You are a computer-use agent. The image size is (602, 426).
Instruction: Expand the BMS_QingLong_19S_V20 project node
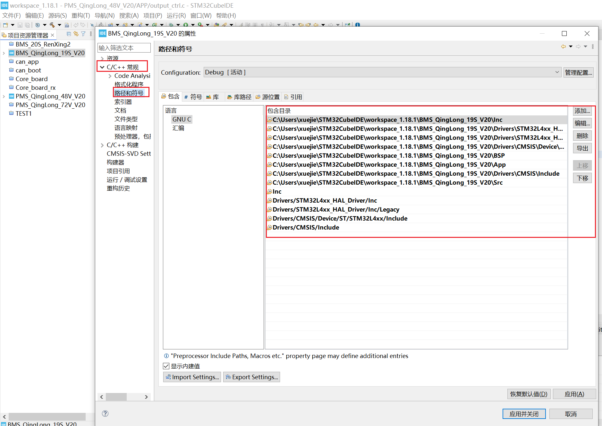pos(4,53)
